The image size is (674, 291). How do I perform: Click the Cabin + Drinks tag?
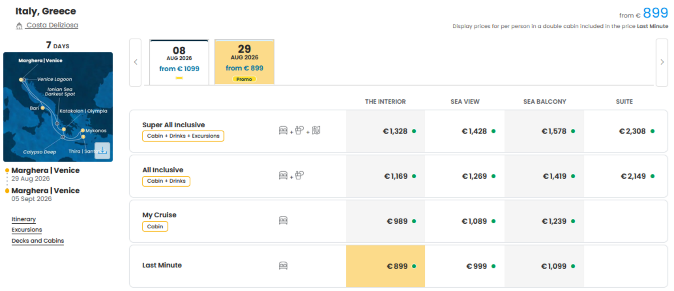(166, 181)
